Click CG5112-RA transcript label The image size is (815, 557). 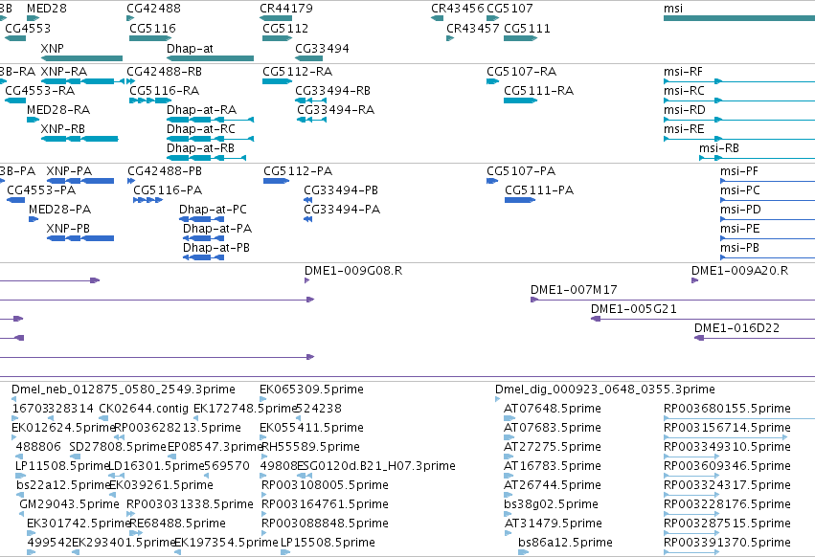297,72
